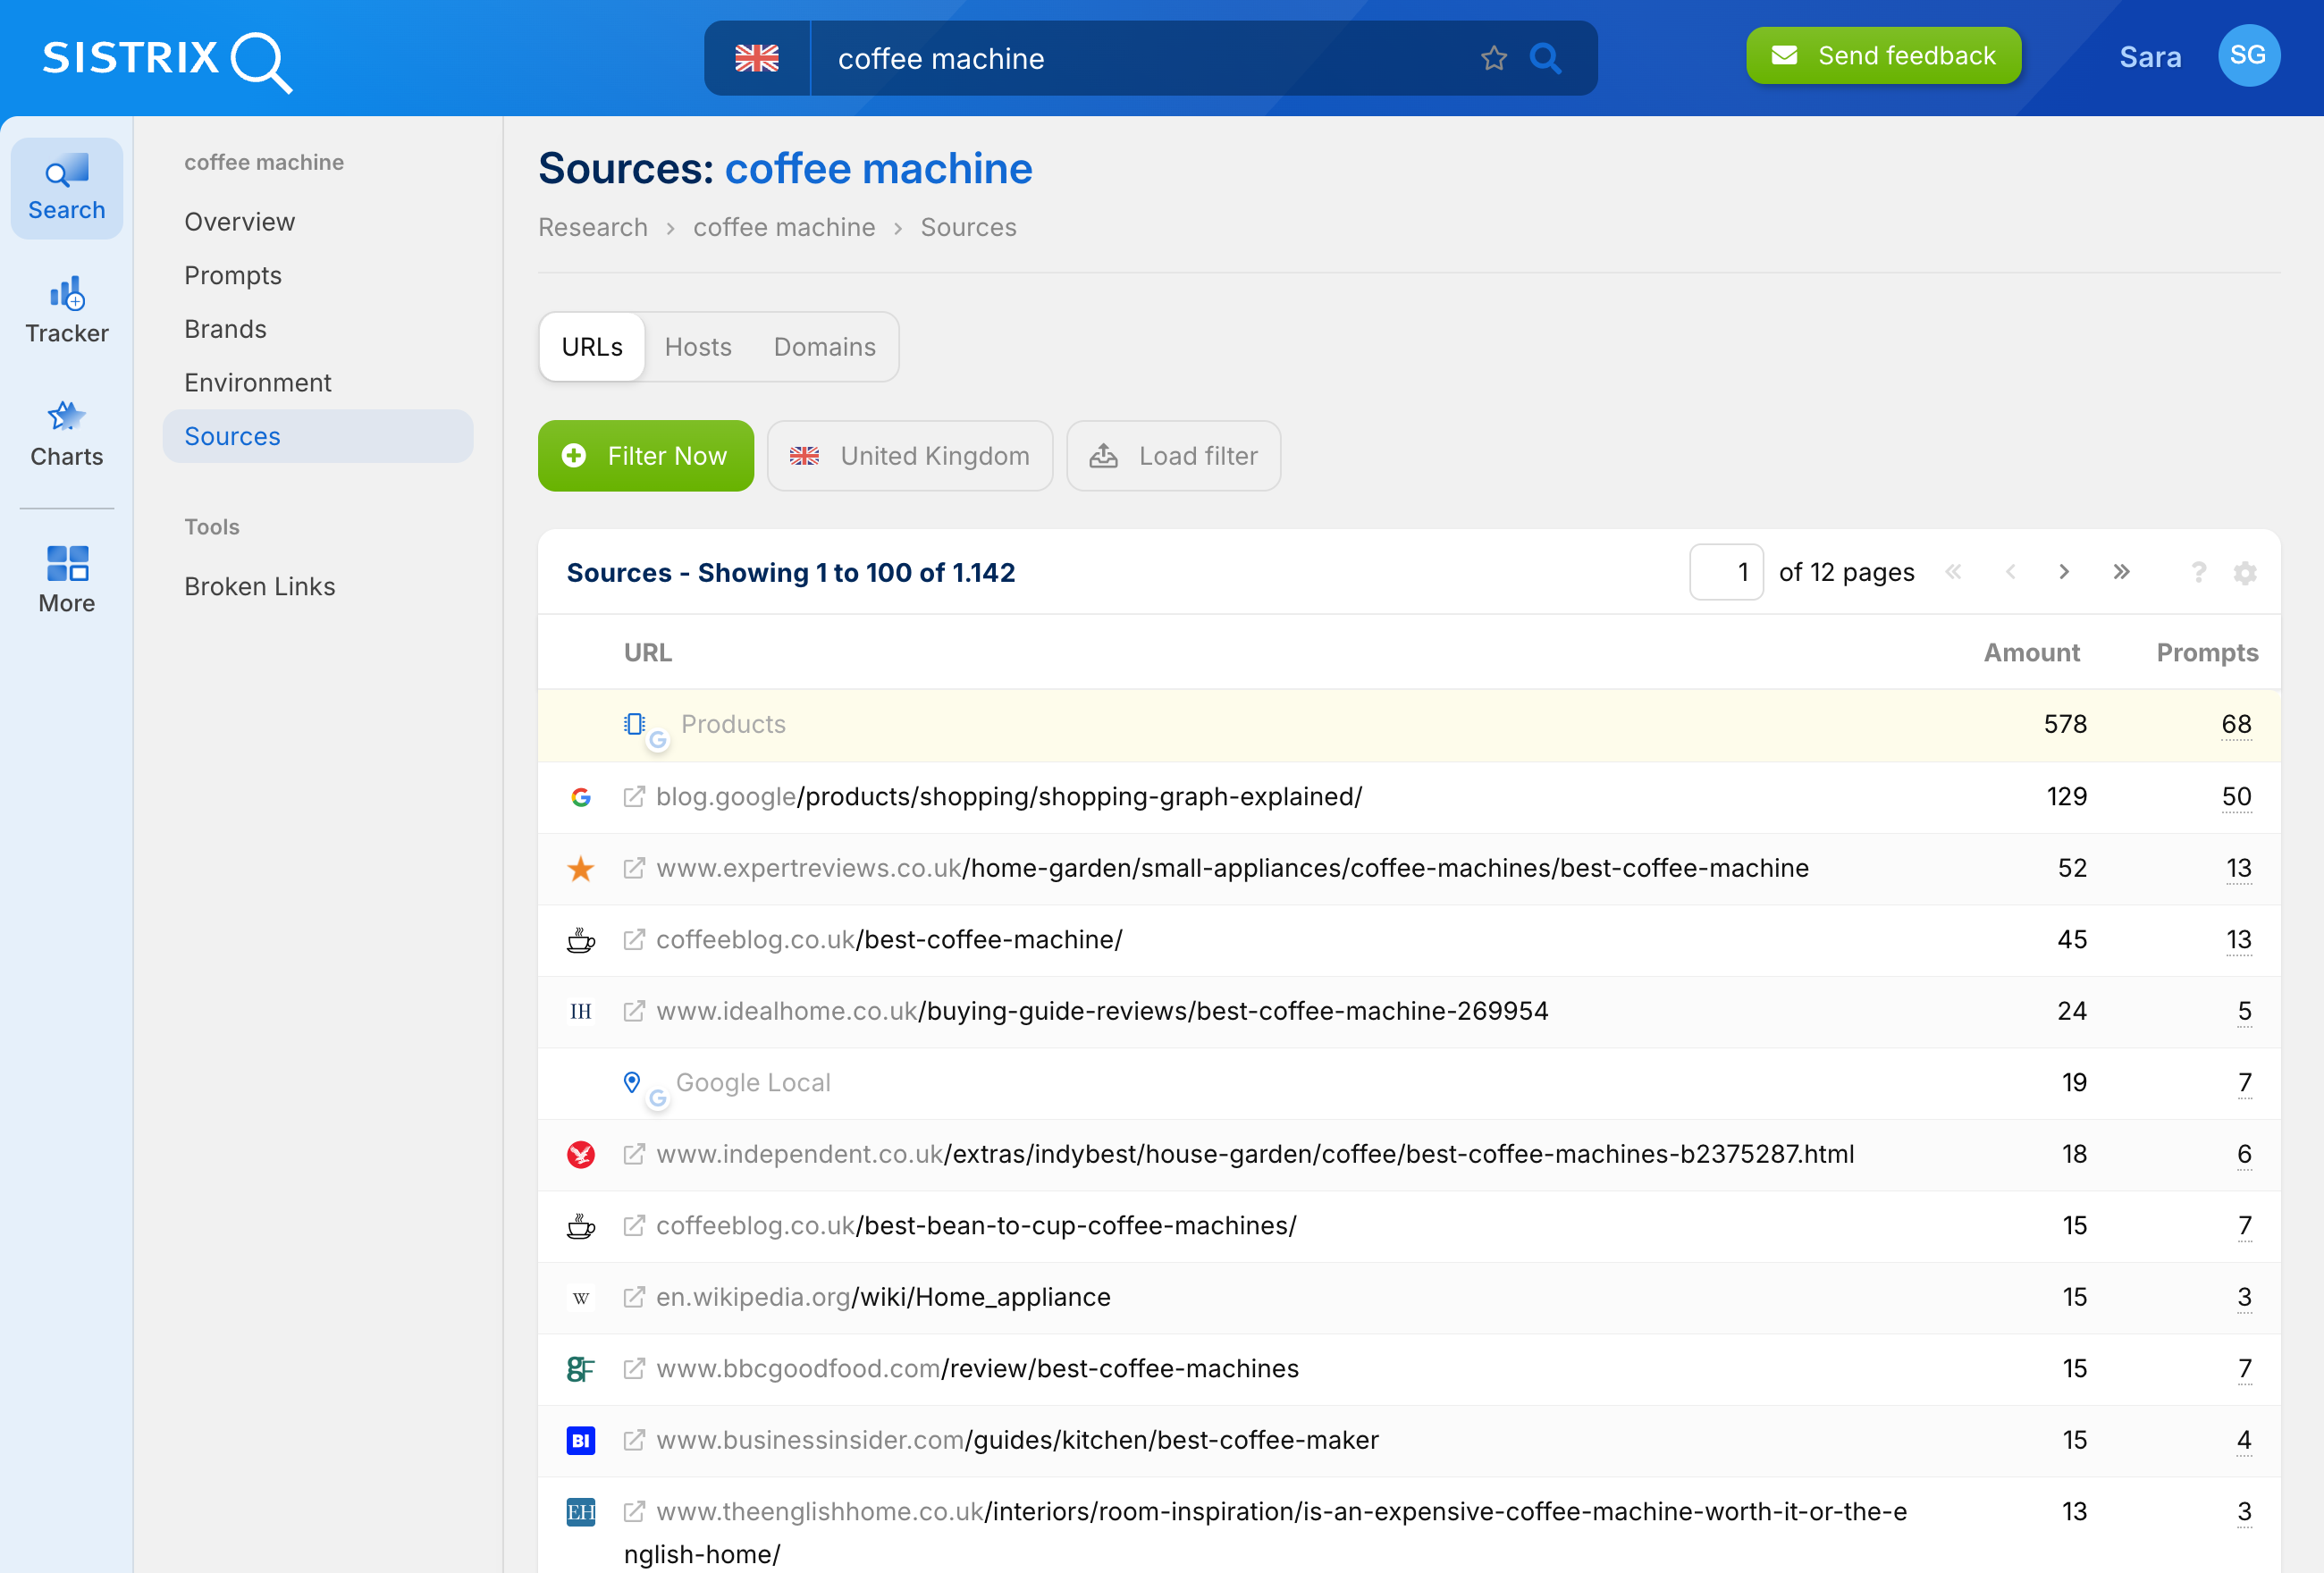Select Broken Links under Tools

click(259, 586)
